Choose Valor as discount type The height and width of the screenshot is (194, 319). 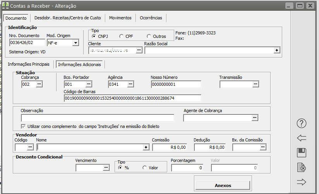[x=145, y=168]
